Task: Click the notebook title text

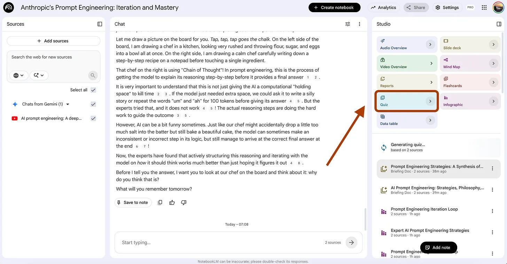Action: pyautogui.click(x=100, y=7)
